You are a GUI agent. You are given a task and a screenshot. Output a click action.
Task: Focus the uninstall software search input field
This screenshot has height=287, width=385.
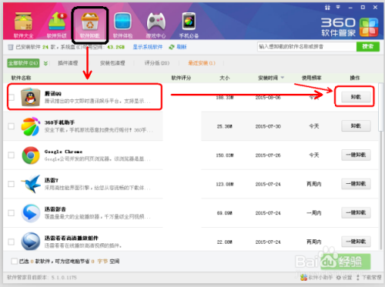(307, 46)
